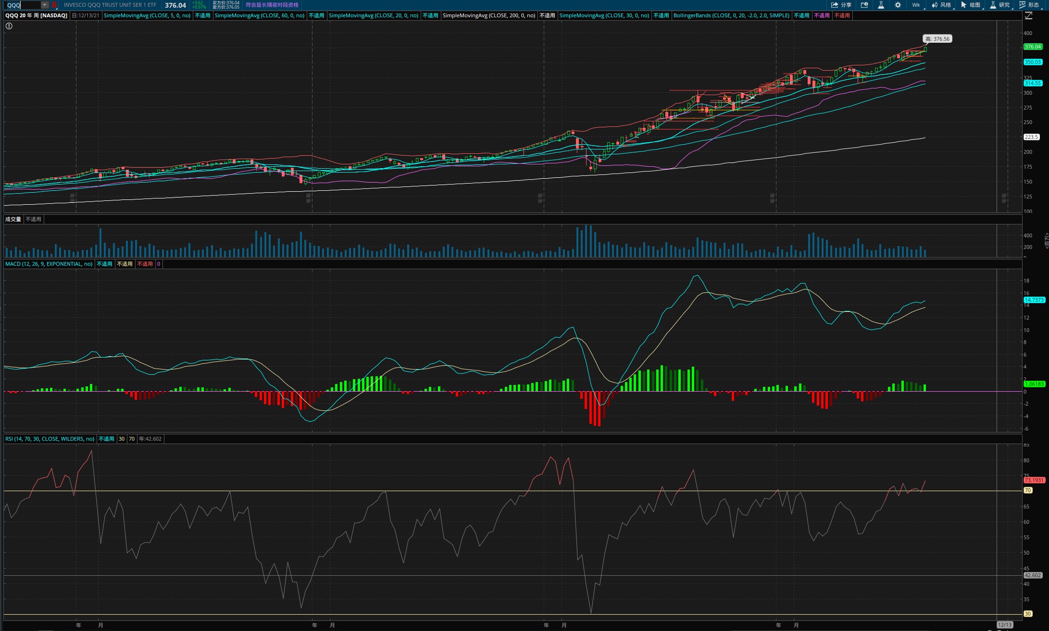Click the BollingerBands study label
The width and height of the screenshot is (1049, 631).
[x=731, y=15]
